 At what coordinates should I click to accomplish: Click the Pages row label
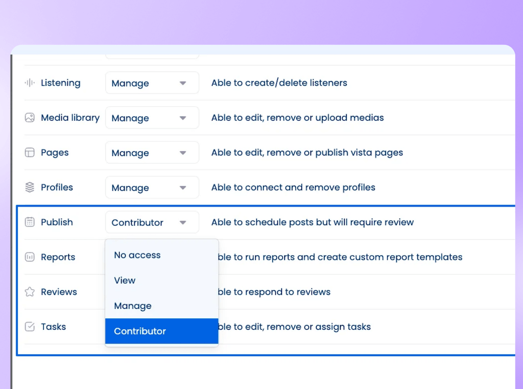point(55,153)
